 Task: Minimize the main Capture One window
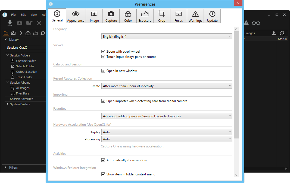coord(269,15)
